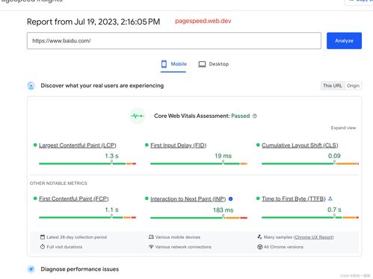Viewport: 373px width, 279px height.
Task: Click the All Chrome versions text
Action: pos(283,247)
